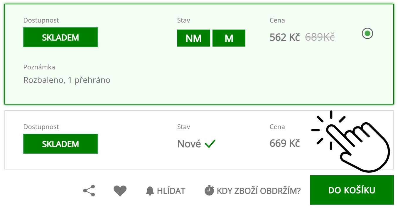This screenshot has height=209, width=398.
Task: Click the green checkmark beside Nové
Action: [x=210, y=144]
